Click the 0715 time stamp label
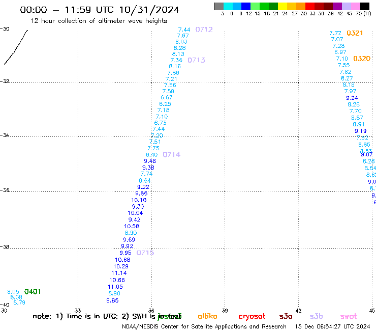The width and height of the screenshot is (376, 331). click(145, 253)
